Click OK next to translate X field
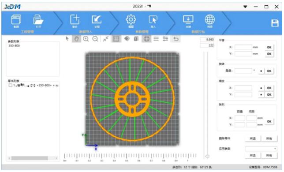 tap(269, 47)
